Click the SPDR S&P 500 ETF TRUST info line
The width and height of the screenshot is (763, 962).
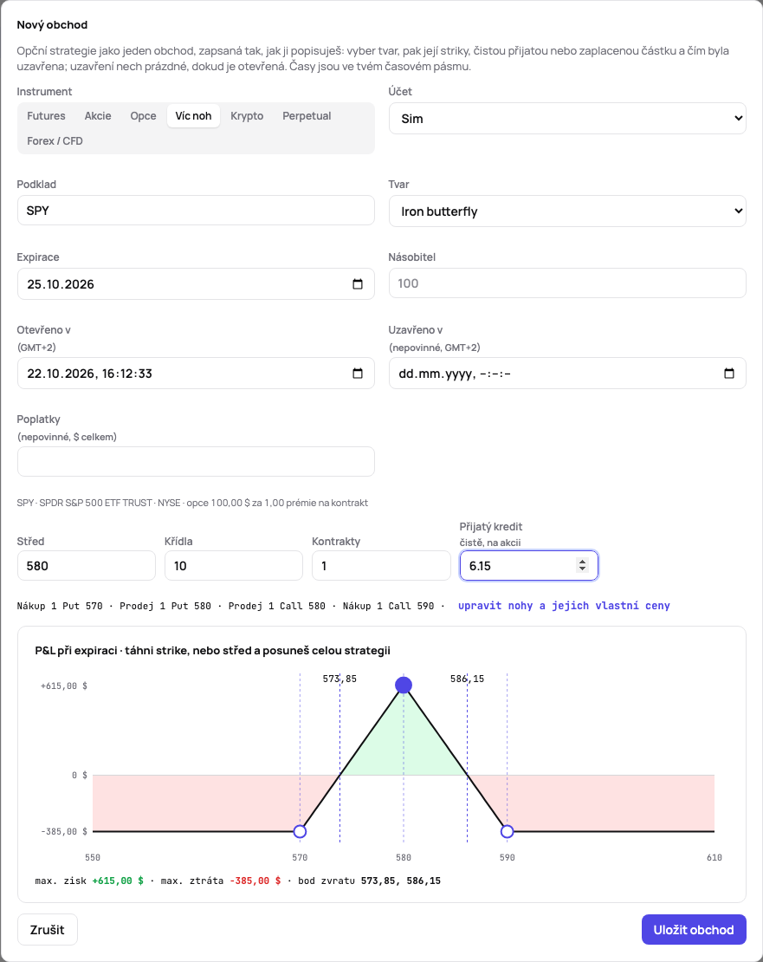(192, 503)
